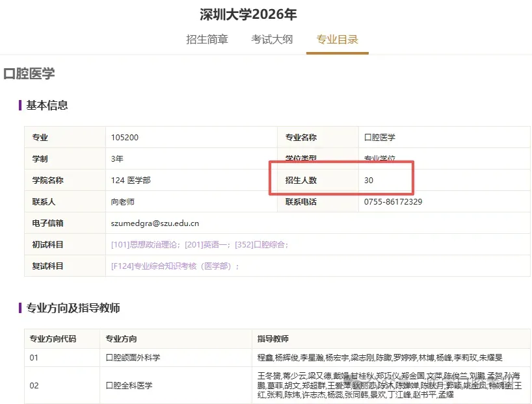This screenshot has width=532, height=404.
Task: Click the 复试科目 label cell
Action: [65, 266]
